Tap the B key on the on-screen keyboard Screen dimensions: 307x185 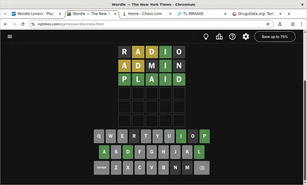point(163,168)
